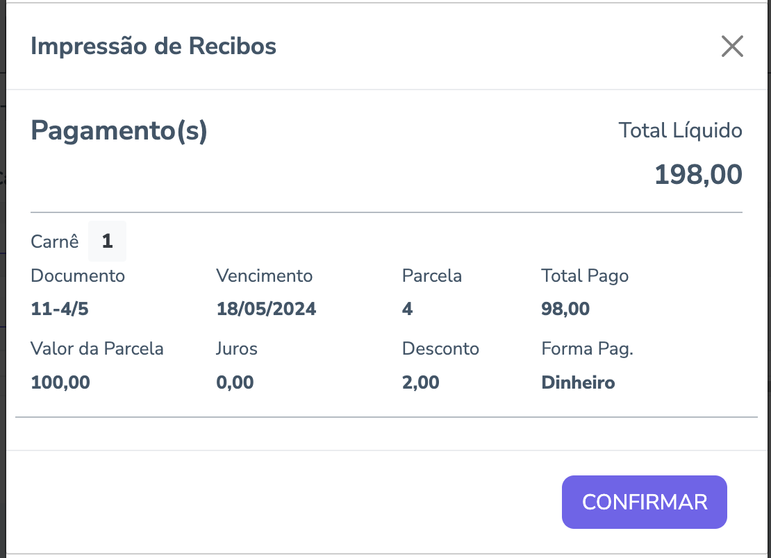This screenshot has width=771, height=558.
Task: Click the Total Líquido label
Action: [x=680, y=130]
